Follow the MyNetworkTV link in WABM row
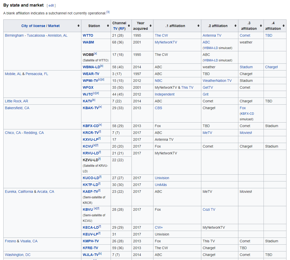 166,42
